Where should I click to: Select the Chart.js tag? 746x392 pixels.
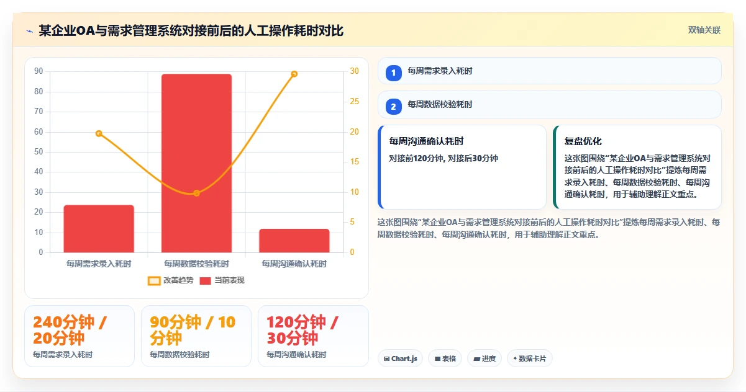[x=401, y=359]
